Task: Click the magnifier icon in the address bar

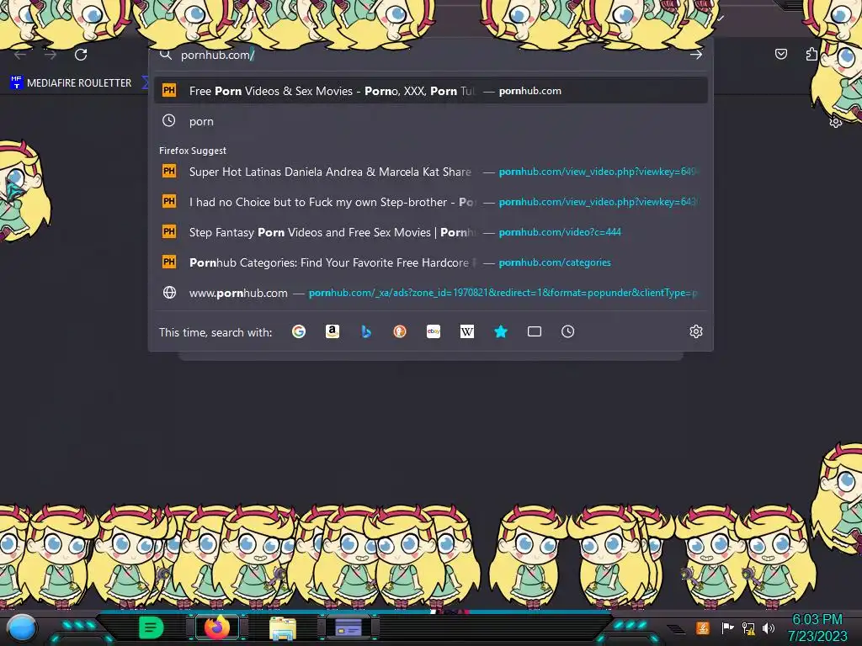Action: point(166,55)
